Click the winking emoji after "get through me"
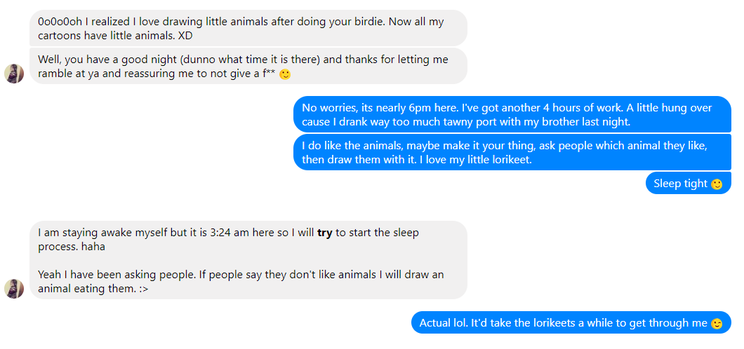This screenshot has width=744, height=349. pos(717,324)
